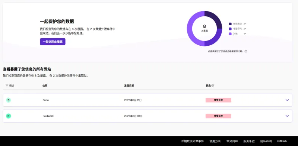Click the donut chart center showing 8 次暴露
The image size is (298, 146).
click(204, 28)
